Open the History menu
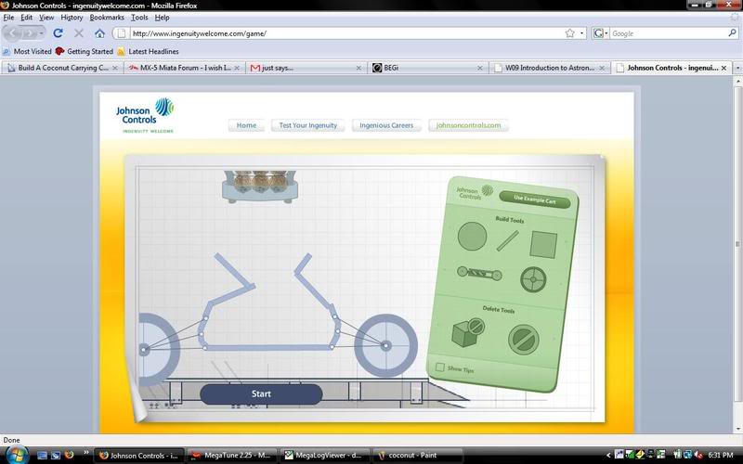This screenshot has height=464, width=743. (72, 18)
